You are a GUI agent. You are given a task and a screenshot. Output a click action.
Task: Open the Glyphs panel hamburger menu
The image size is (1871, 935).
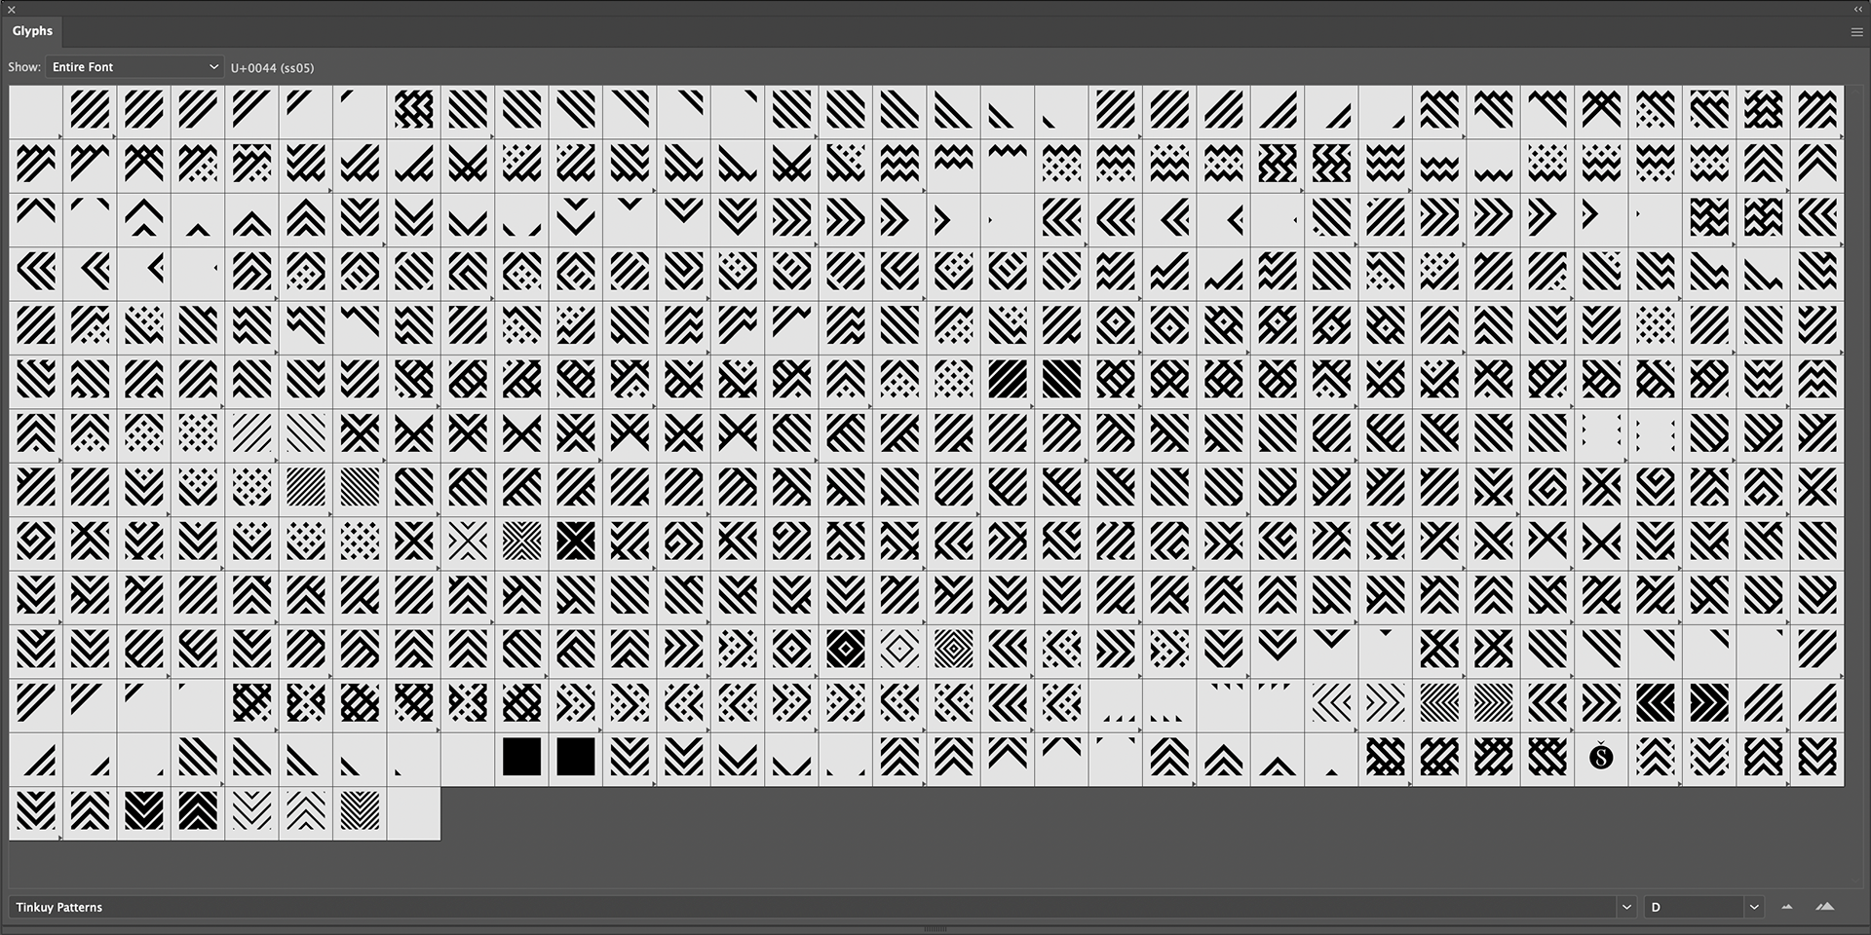[1856, 31]
